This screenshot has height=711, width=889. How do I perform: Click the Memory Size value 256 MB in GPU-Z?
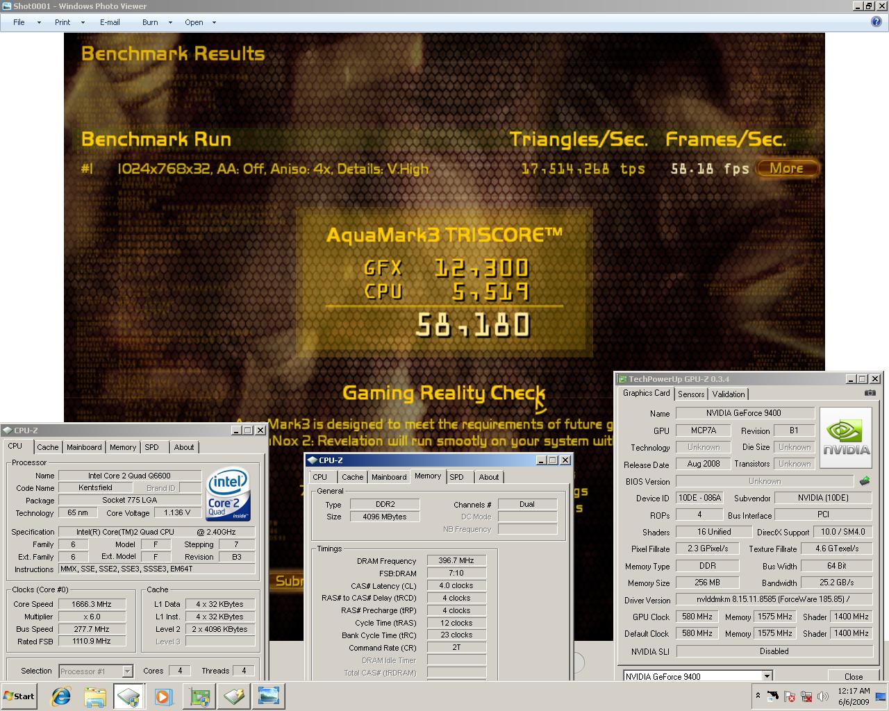click(708, 583)
